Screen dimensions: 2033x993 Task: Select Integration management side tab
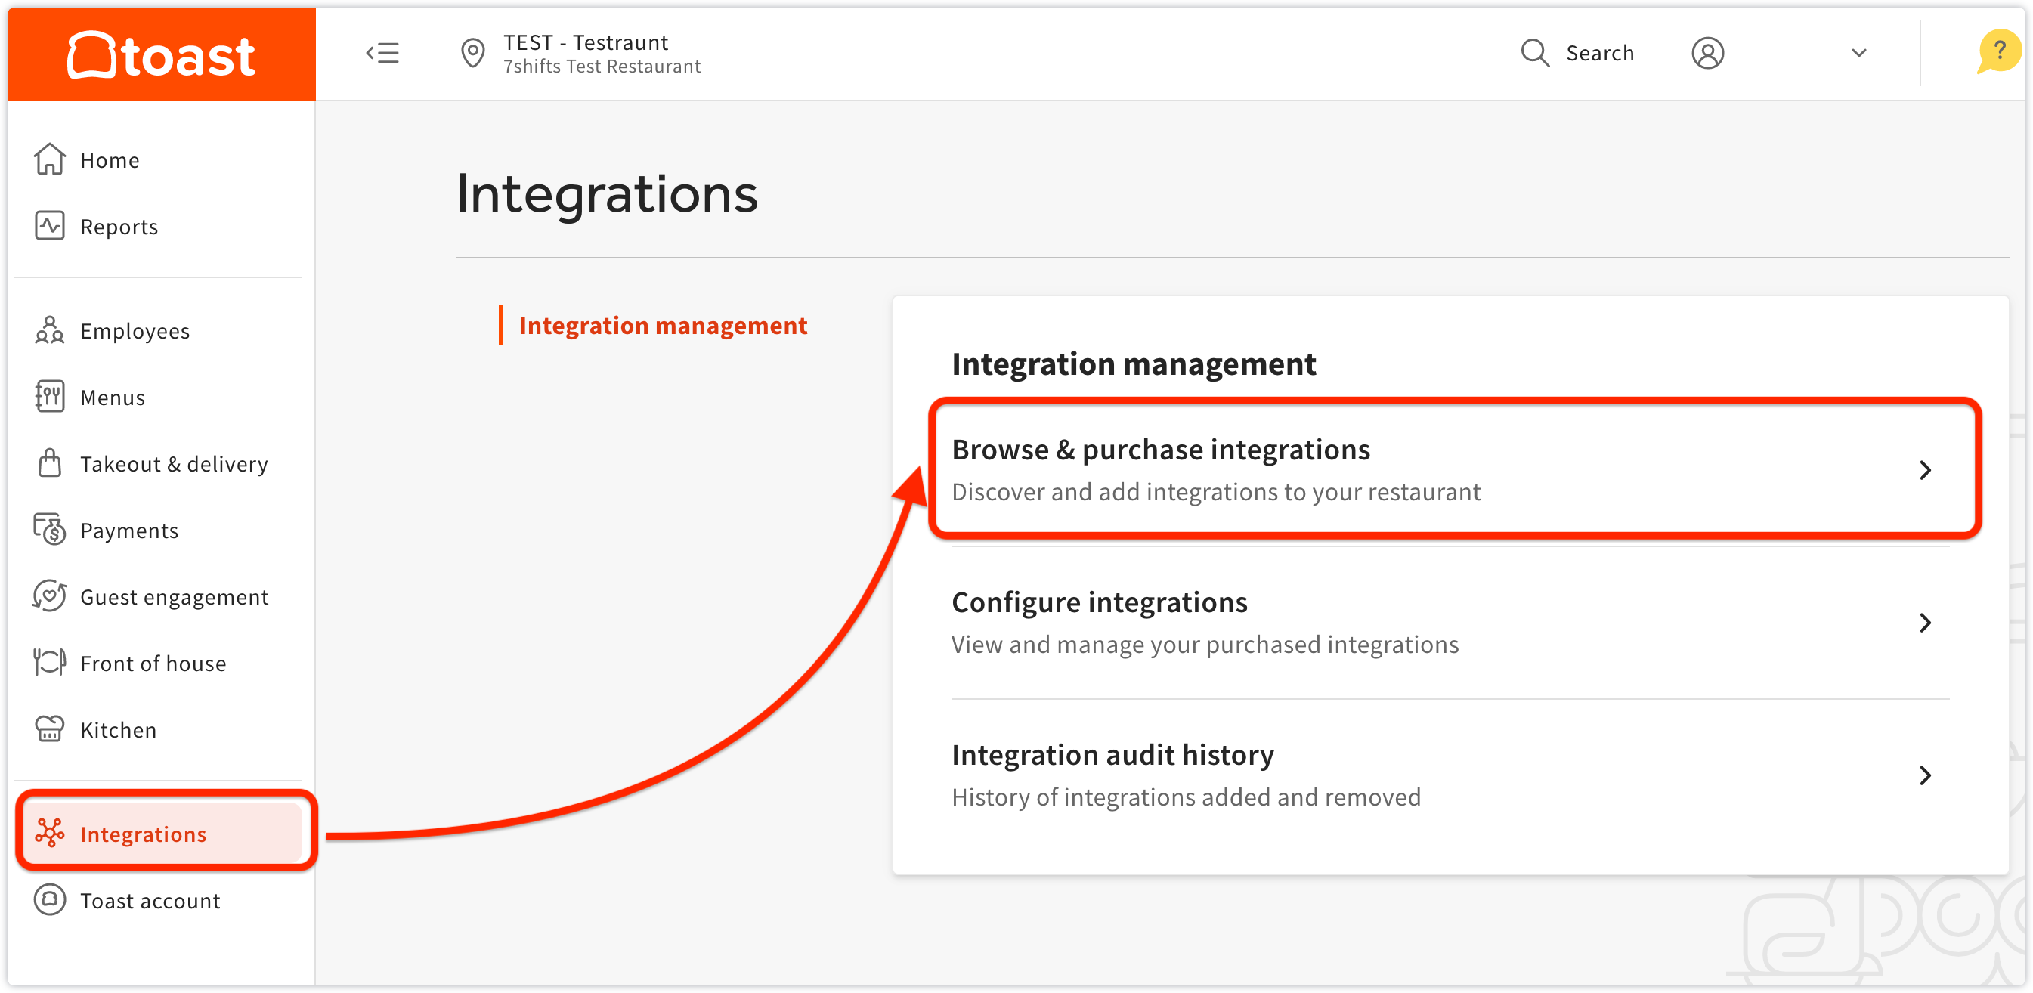pyautogui.click(x=662, y=325)
